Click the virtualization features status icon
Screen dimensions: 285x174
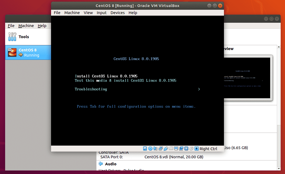(186, 148)
